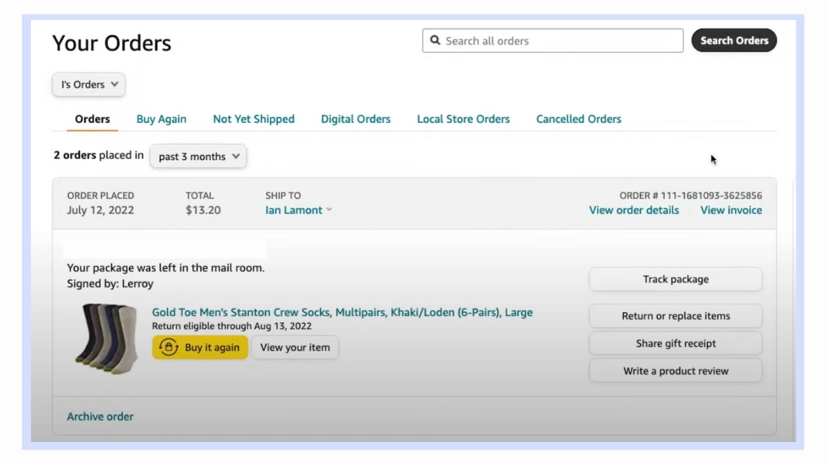Open the Local Store Orders tab

tap(463, 119)
